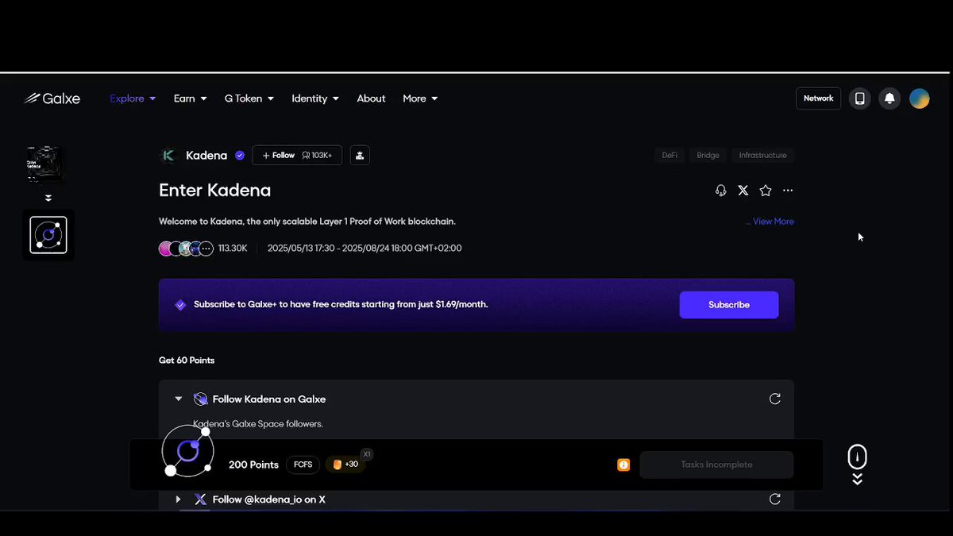Click the Subscribe button

point(729,305)
